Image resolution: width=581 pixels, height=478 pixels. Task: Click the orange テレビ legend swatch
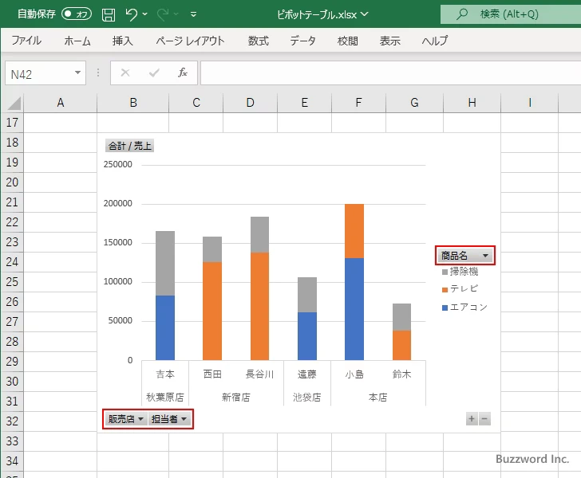coord(444,289)
